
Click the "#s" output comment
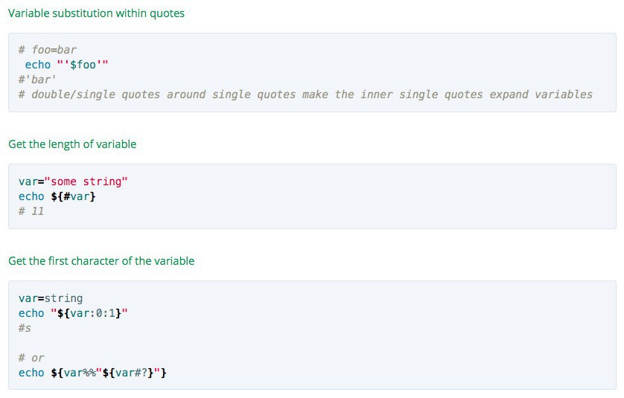(x=25, y=328)
